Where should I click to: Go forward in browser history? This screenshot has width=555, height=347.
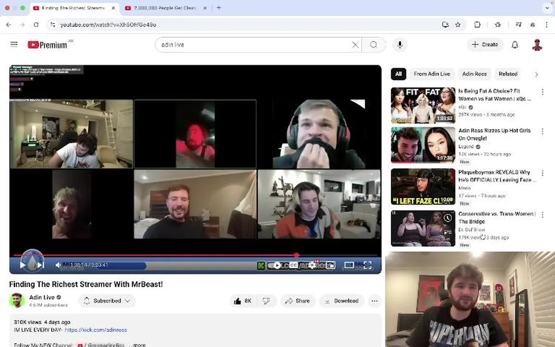[x=22, y=25]
